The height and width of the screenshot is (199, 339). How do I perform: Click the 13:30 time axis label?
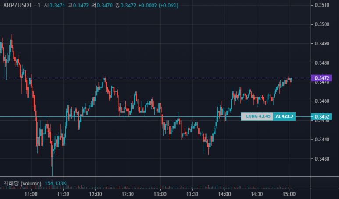(192, 194)
